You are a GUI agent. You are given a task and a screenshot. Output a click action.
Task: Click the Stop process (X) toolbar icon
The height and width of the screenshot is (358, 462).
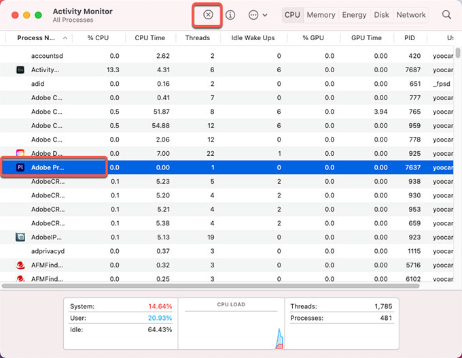click(x=208, y=14)
